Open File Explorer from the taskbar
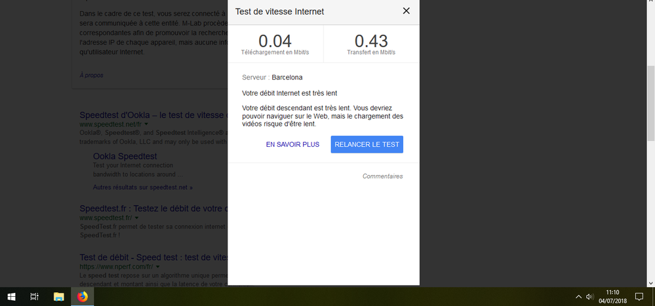Image resolution: width=655 pixels, height=306 pixels. click(x=59, y=297)
